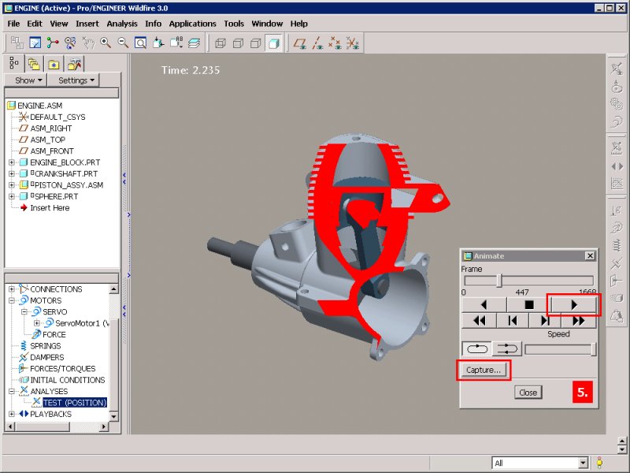
Task: Click the playback double-arrow icon in mechanism toolbar
Action: [x=617, y=166]
